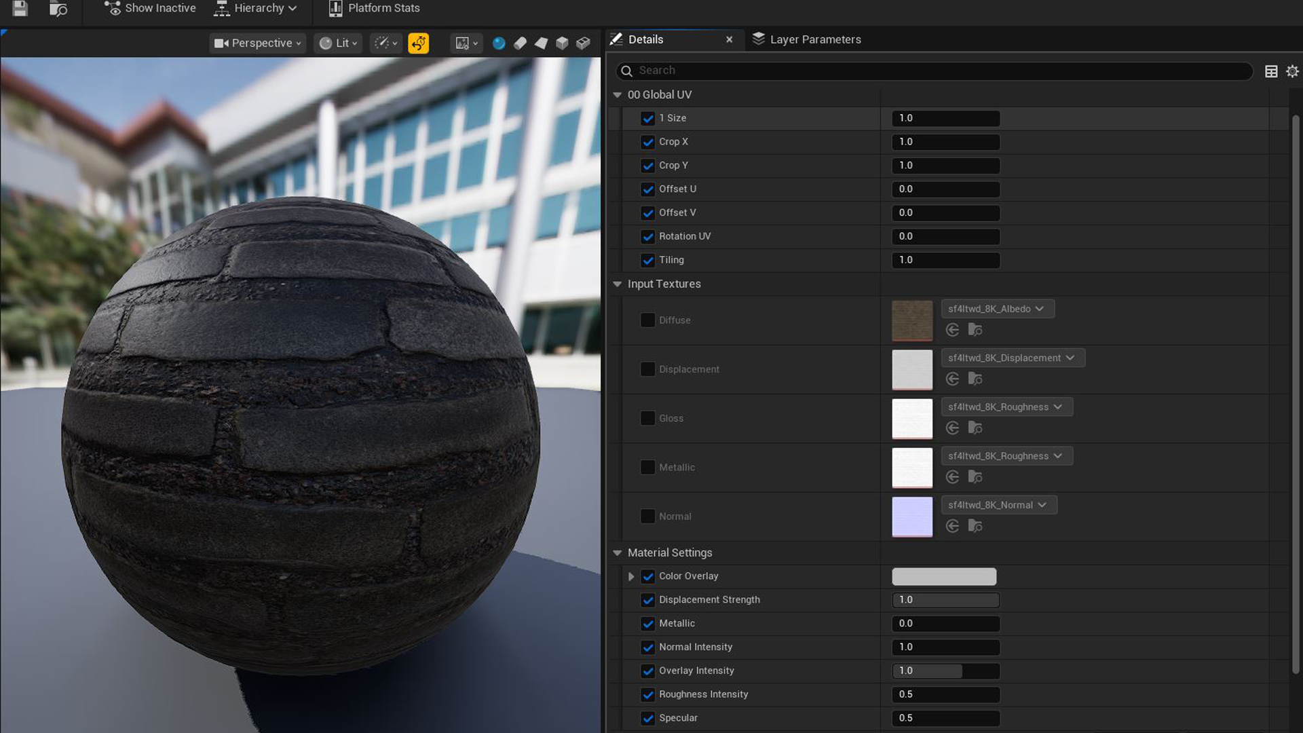
Task: Select the plane preview mesh icon
Action: (x=541, y=43)
